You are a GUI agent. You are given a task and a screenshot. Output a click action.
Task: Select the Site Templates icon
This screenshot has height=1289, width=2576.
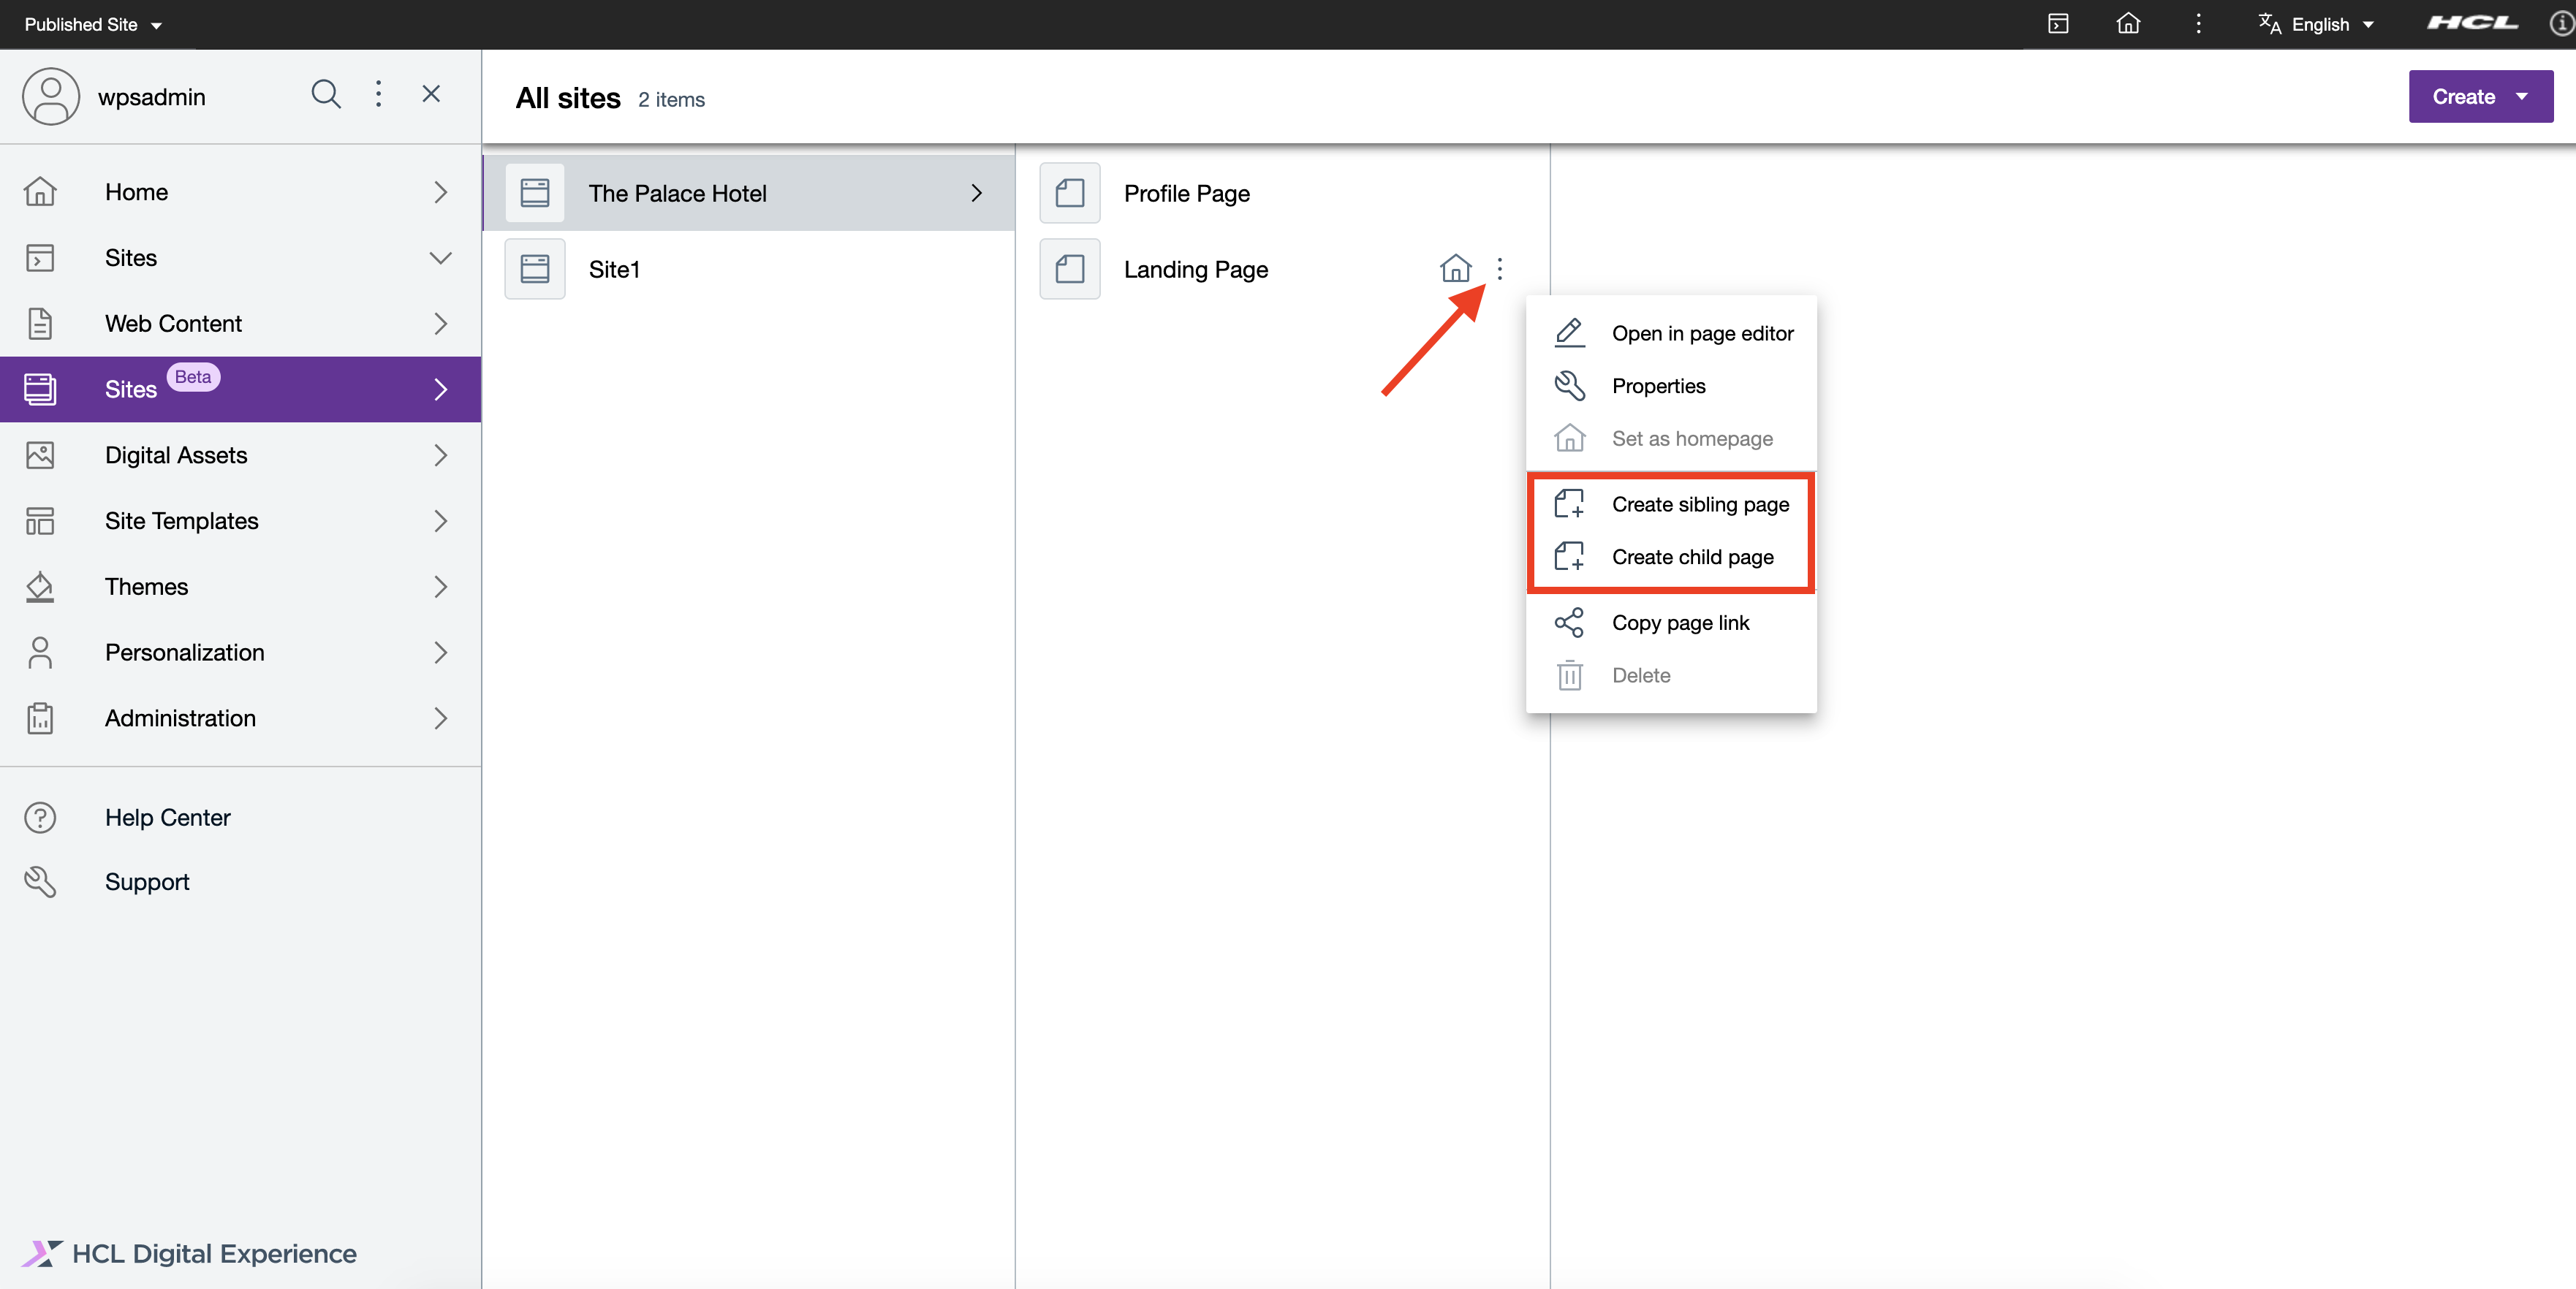pos(40,520)
